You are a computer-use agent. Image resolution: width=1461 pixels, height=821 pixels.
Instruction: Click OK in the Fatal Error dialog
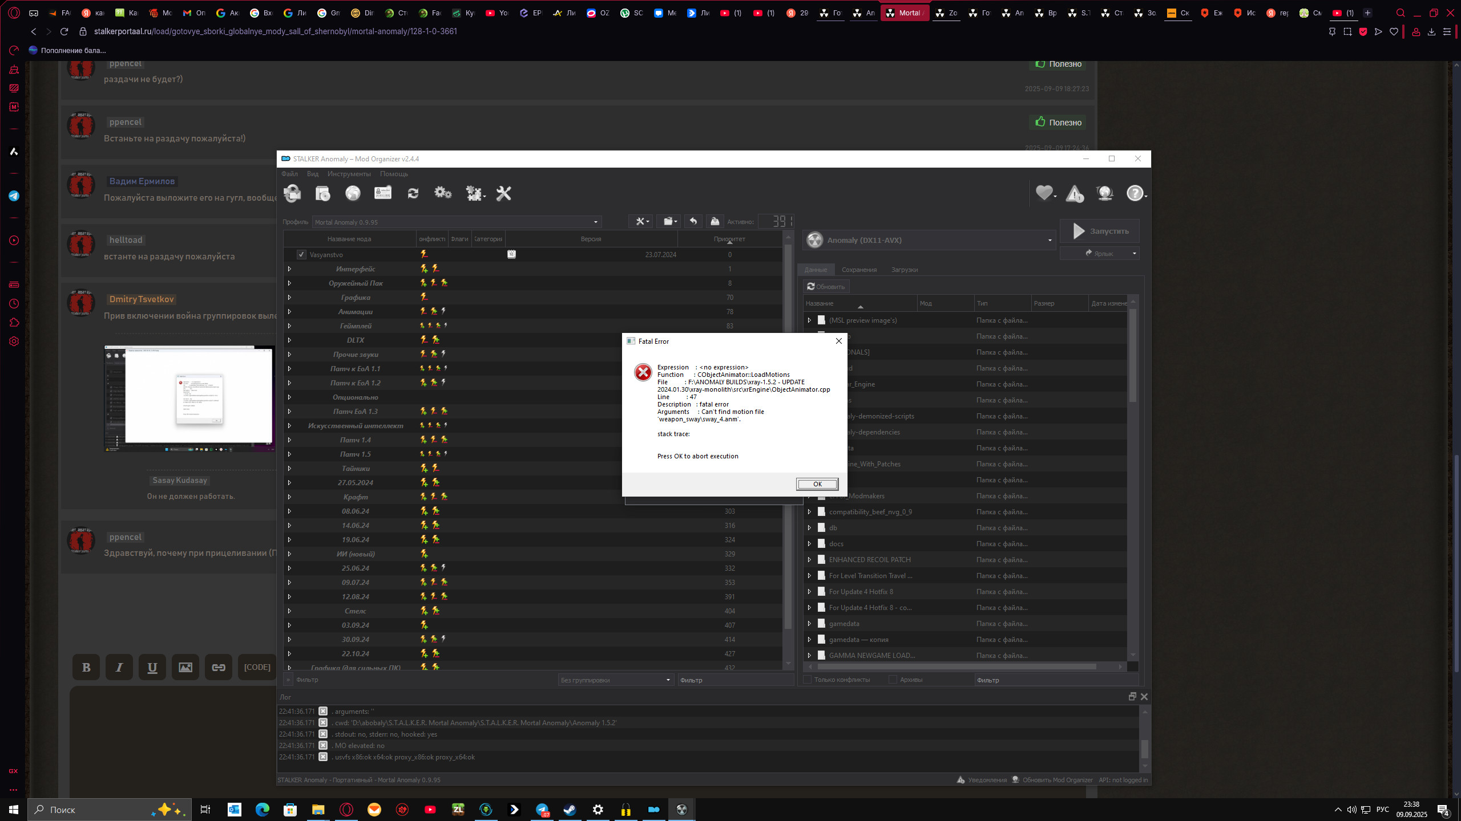point(817,484)
